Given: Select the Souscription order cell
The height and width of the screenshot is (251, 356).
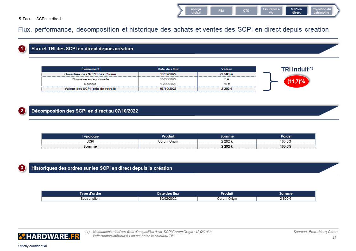Looking at the screenshot, I should coord(90,199).
